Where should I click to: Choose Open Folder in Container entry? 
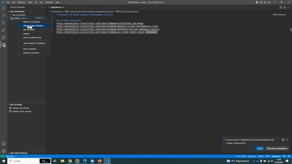coord(34,43)
